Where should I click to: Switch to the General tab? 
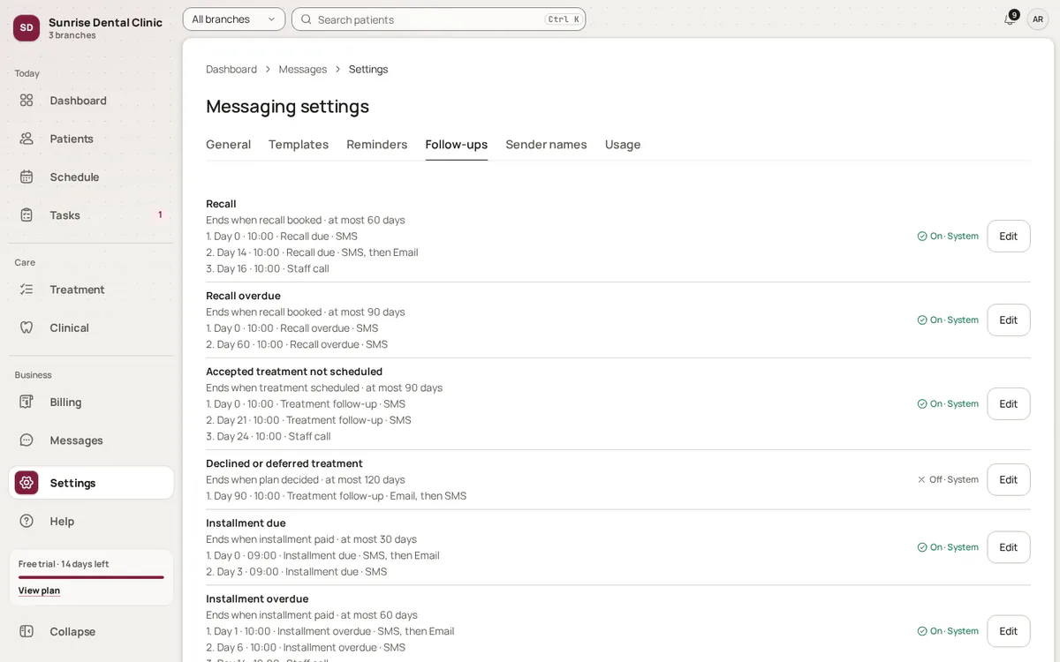click(229, 144)
